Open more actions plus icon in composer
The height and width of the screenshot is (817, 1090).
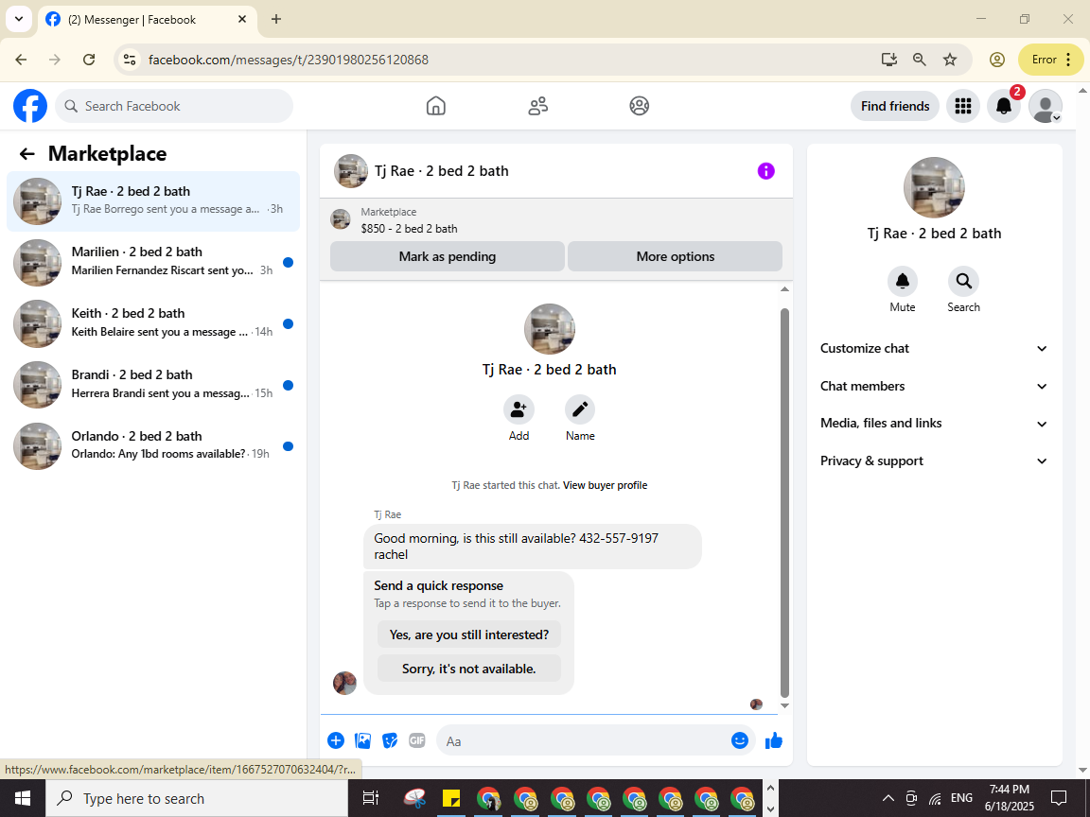pyautogui.click(x=336, y=740)
